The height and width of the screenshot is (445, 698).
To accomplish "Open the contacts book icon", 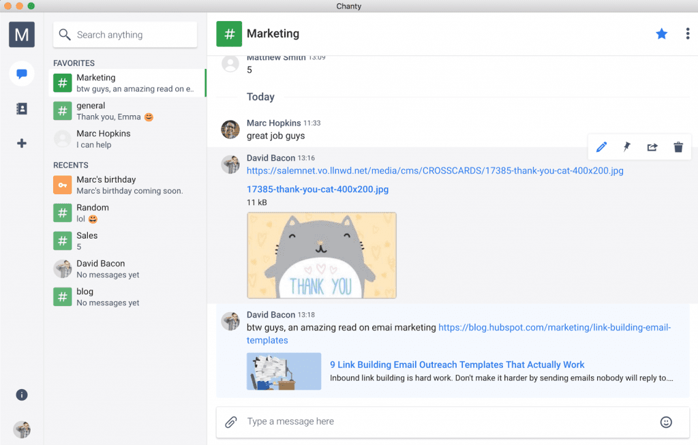I will pyautogui.click(x=21, y=108).
